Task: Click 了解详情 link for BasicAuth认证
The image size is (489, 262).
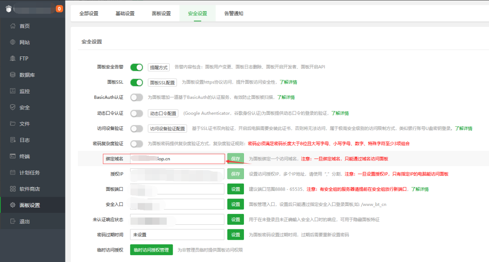Action: [286, 98]
